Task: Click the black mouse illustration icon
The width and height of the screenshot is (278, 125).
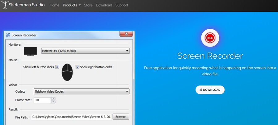Action: point(67,72)
